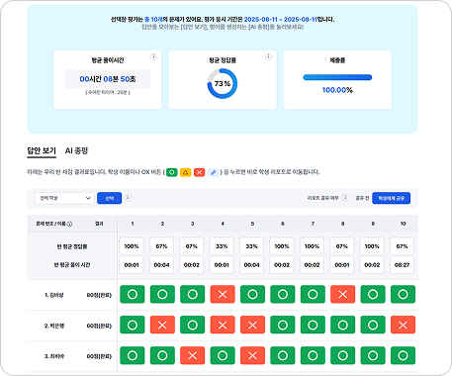Open student 2's question 2 X result

point(162,325)
